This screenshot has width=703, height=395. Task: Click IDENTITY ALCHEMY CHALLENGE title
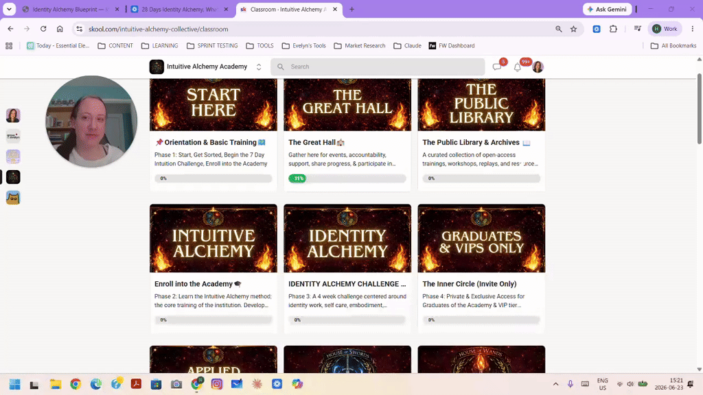(x=347, y=284)
